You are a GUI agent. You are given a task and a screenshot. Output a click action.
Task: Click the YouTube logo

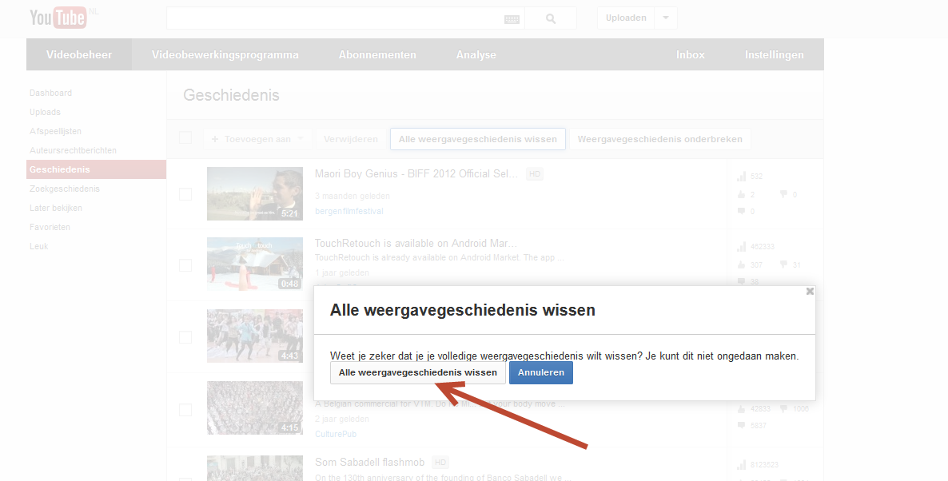[x=58, y=18]
